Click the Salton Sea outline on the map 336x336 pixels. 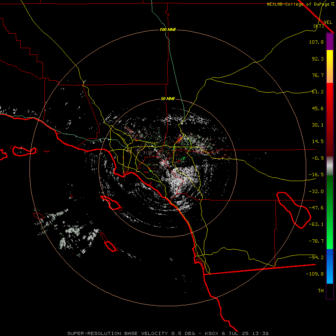point(294,210)
